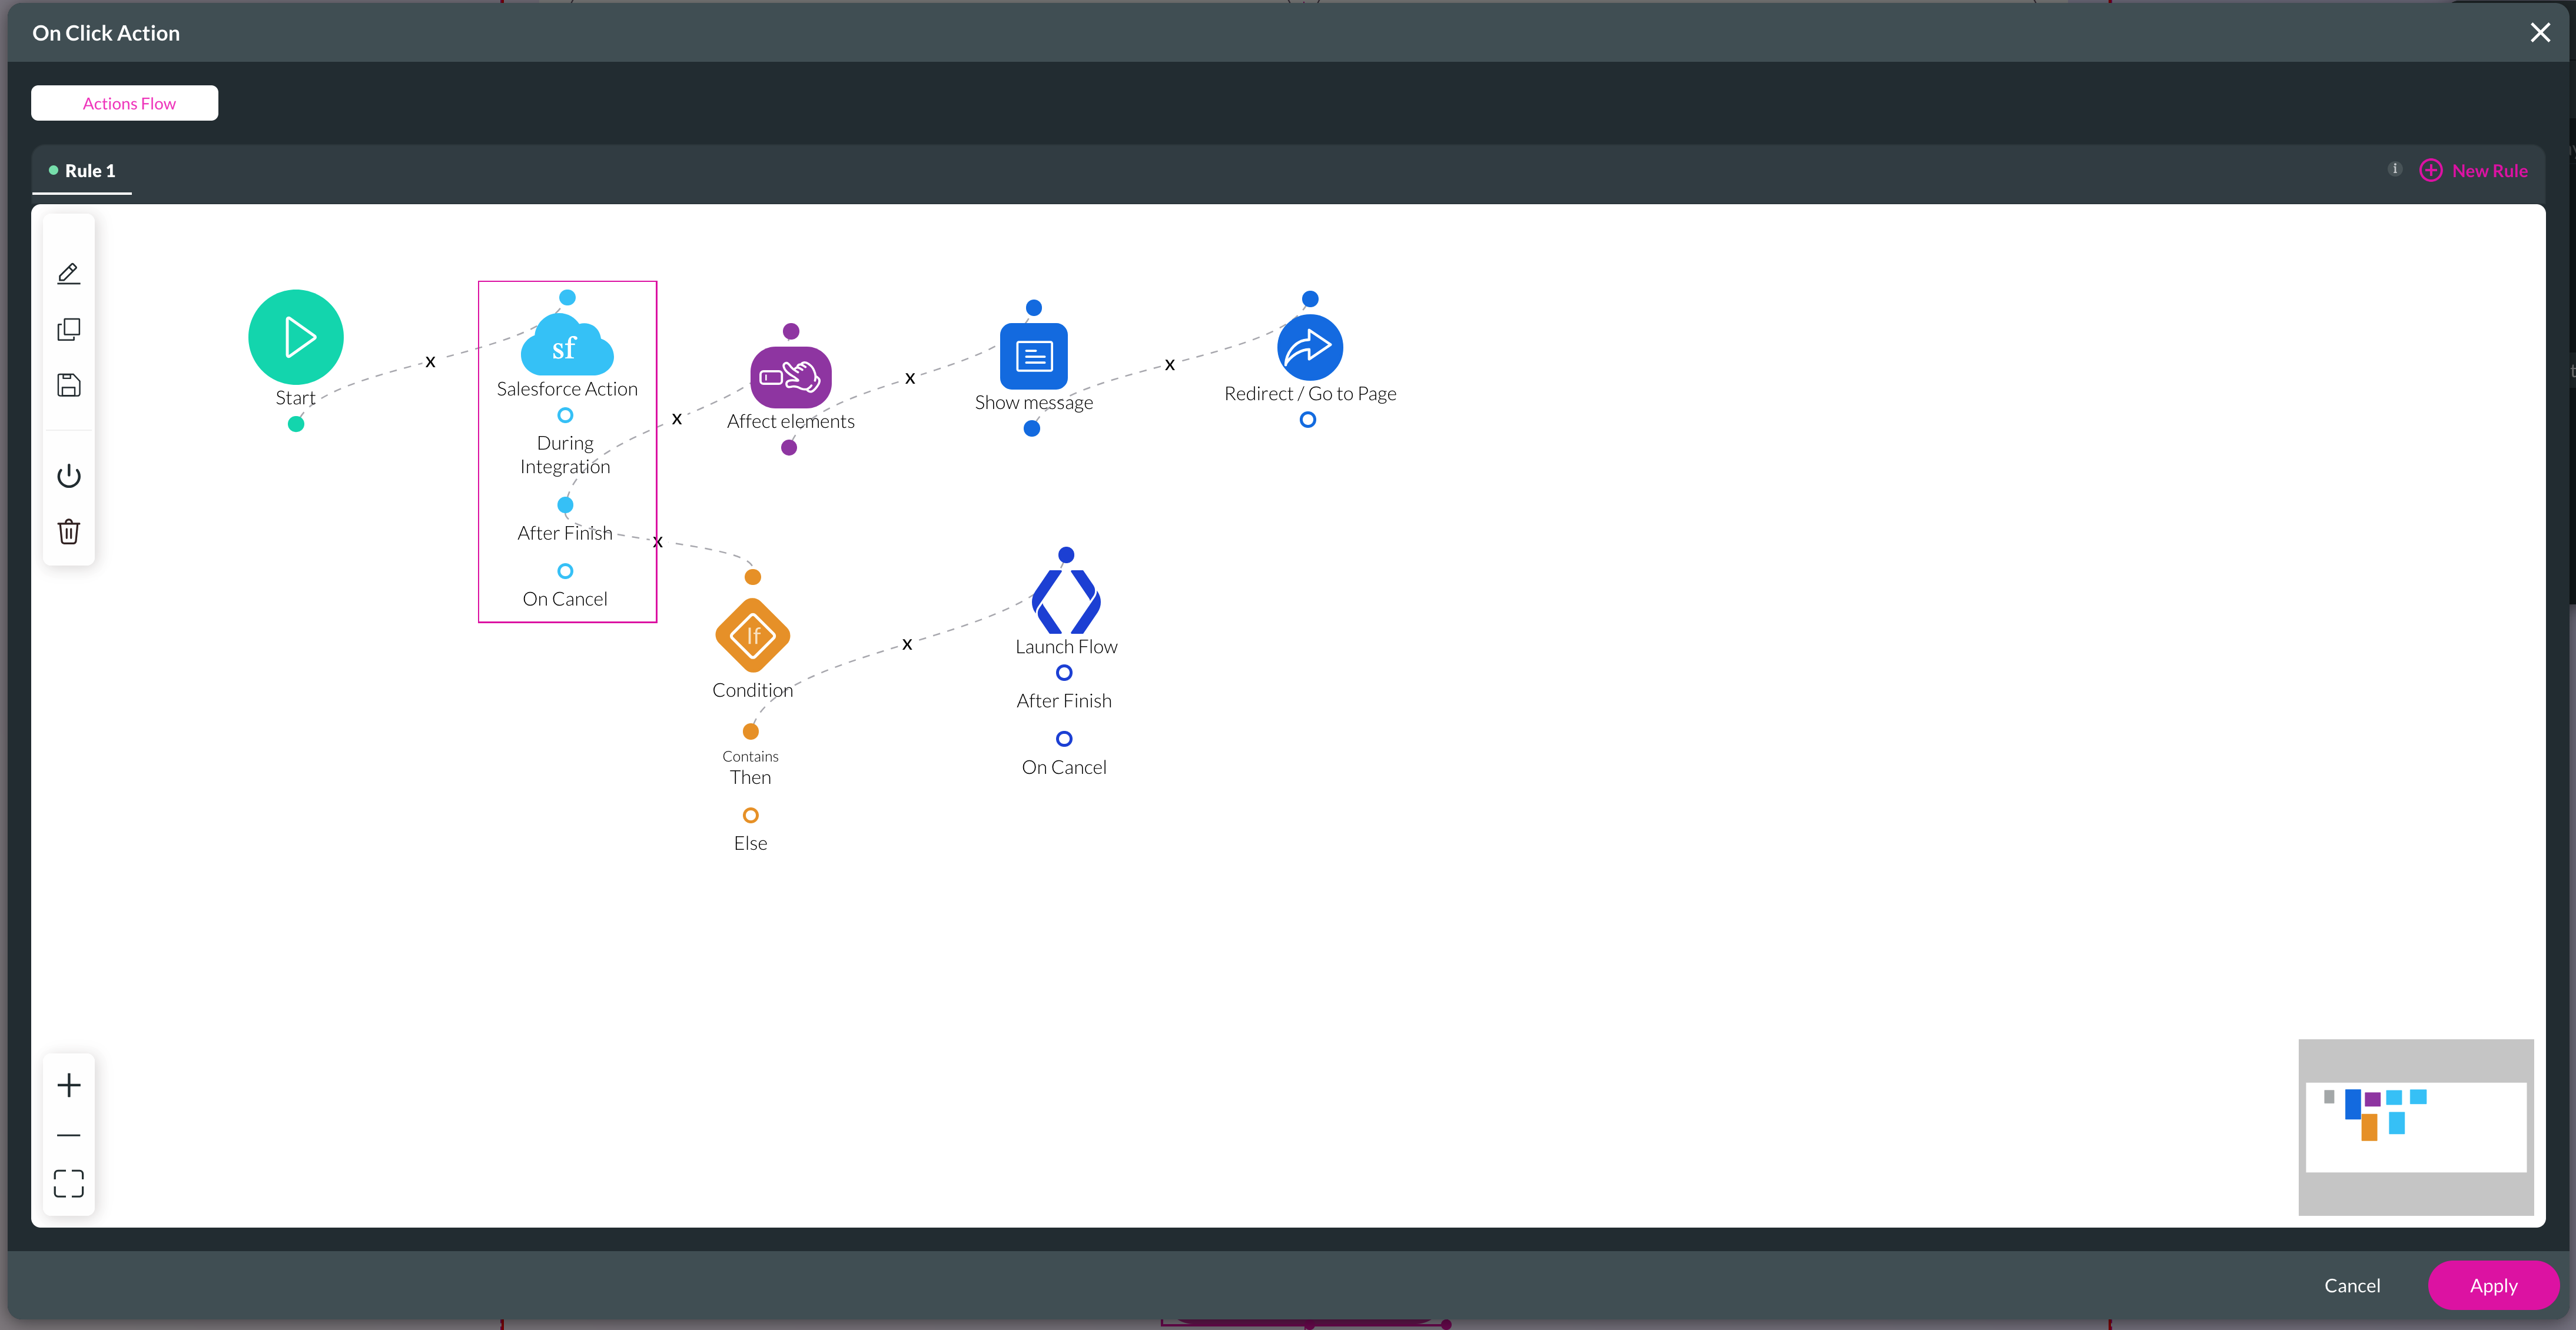This screenshot has height=1330, width=2576.
Task: Select the orange Condition diamond node
Action: 752,636
